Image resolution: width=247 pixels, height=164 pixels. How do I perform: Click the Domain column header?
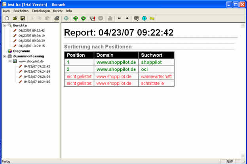click(116, 55)
